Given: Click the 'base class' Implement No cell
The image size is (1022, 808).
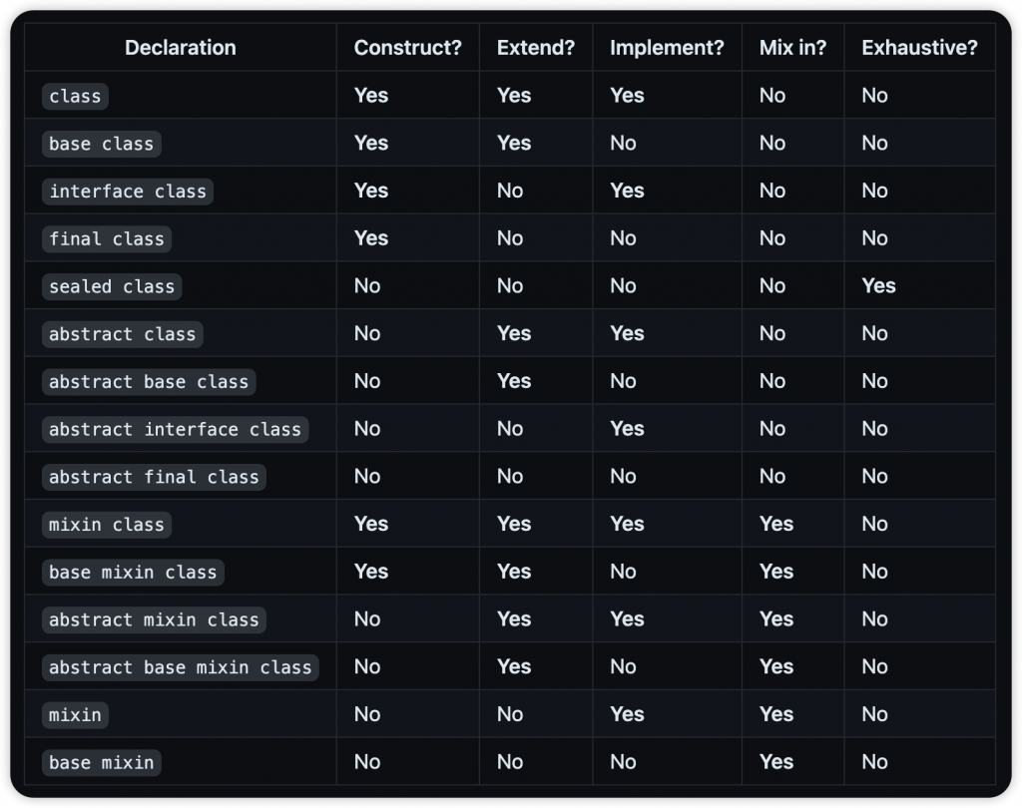Looking at the screenshot, I should pos(623,144).
